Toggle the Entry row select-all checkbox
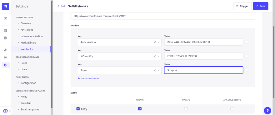 pyautogui.click(x=78, y=109)
